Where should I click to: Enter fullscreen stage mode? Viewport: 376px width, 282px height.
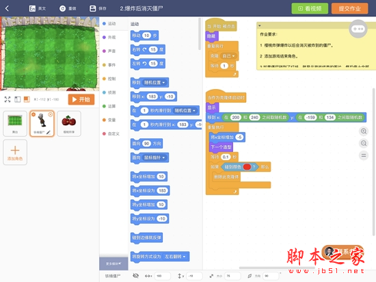(8, 99)
